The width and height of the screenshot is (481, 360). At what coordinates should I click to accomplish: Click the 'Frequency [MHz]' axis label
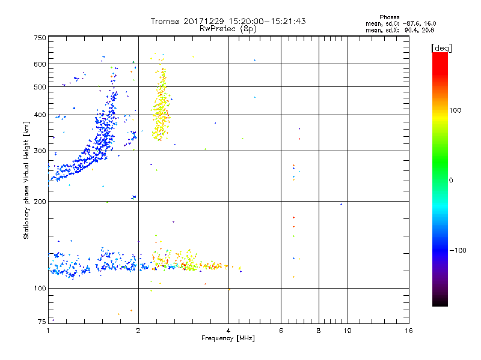228,338
